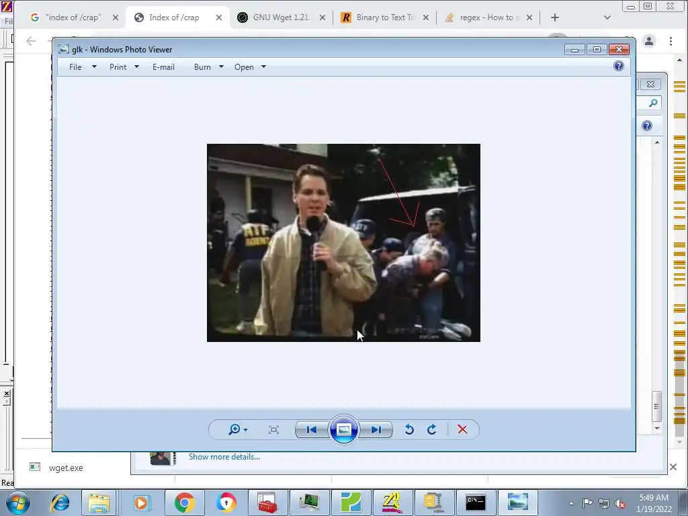The width and height of the screenshot is (688, 516).
Task: Click the Chrome back arrow
Action: (31, 41)
